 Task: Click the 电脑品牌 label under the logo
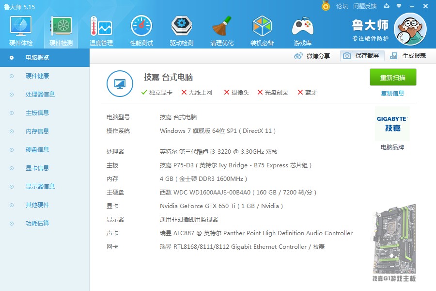392,147
